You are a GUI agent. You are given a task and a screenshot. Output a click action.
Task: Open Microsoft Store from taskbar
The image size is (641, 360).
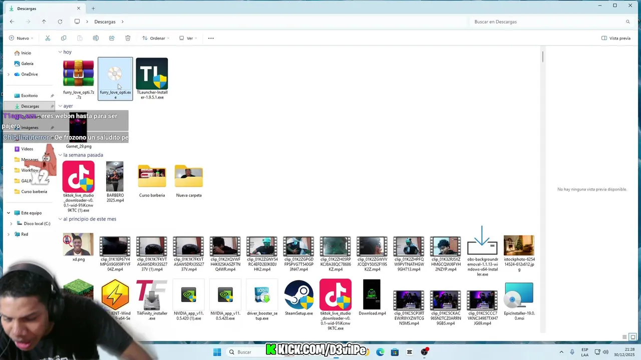395,352
